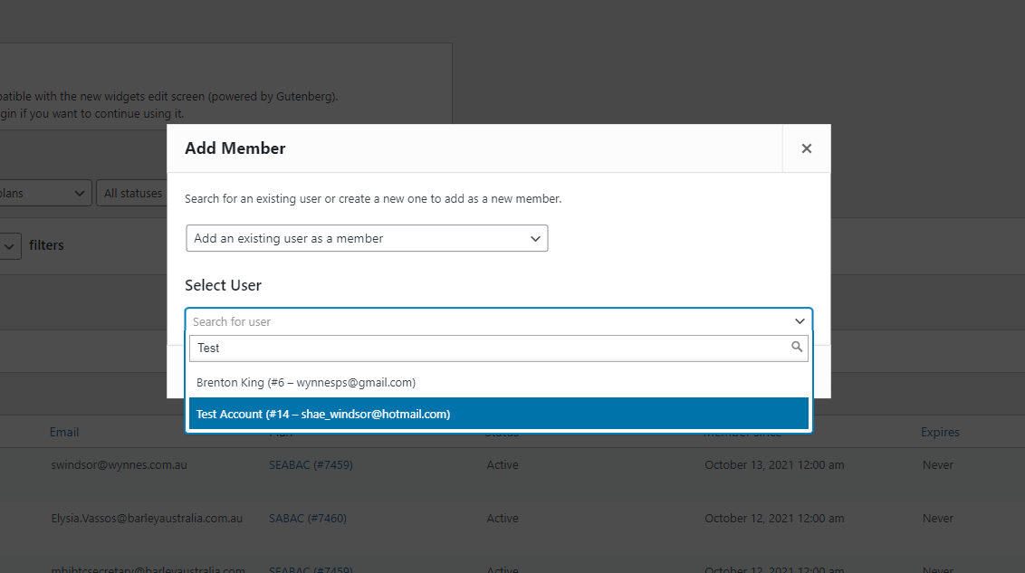Viewport: 1025px width, 573px height.
Task: Click swindsor@wynnes.com.au member email
Action: [119, 465]
